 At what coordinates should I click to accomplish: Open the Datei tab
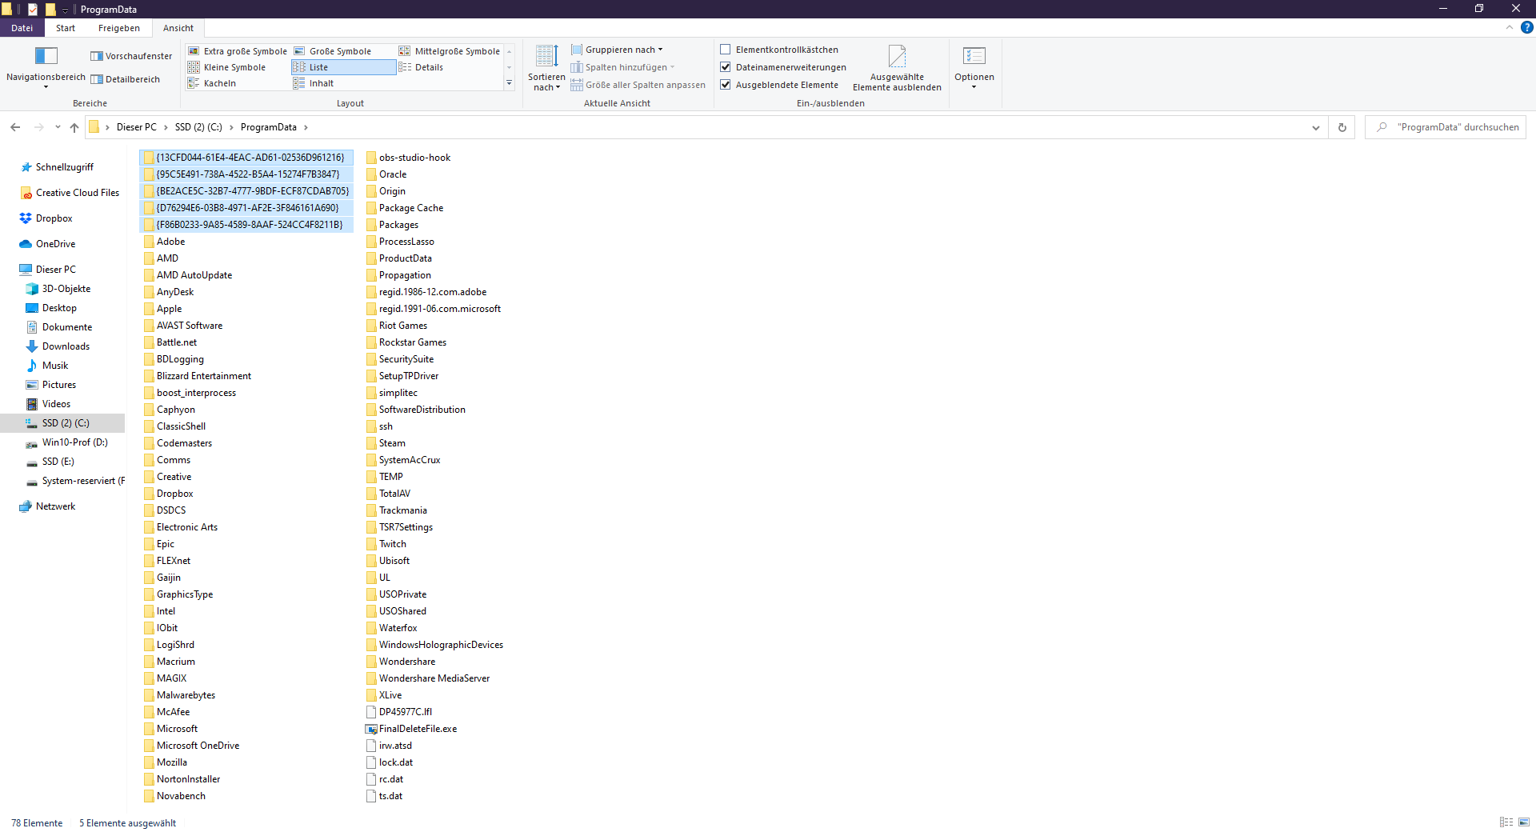coord(22,28)
